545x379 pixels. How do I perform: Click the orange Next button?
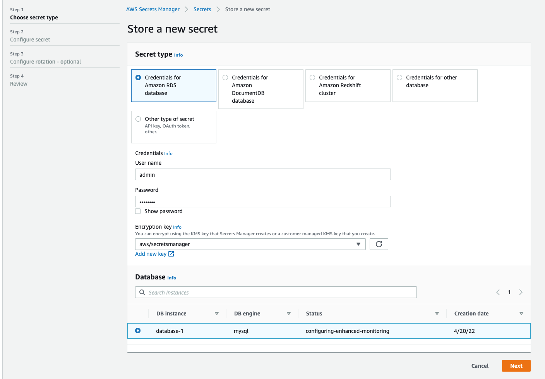516,366
